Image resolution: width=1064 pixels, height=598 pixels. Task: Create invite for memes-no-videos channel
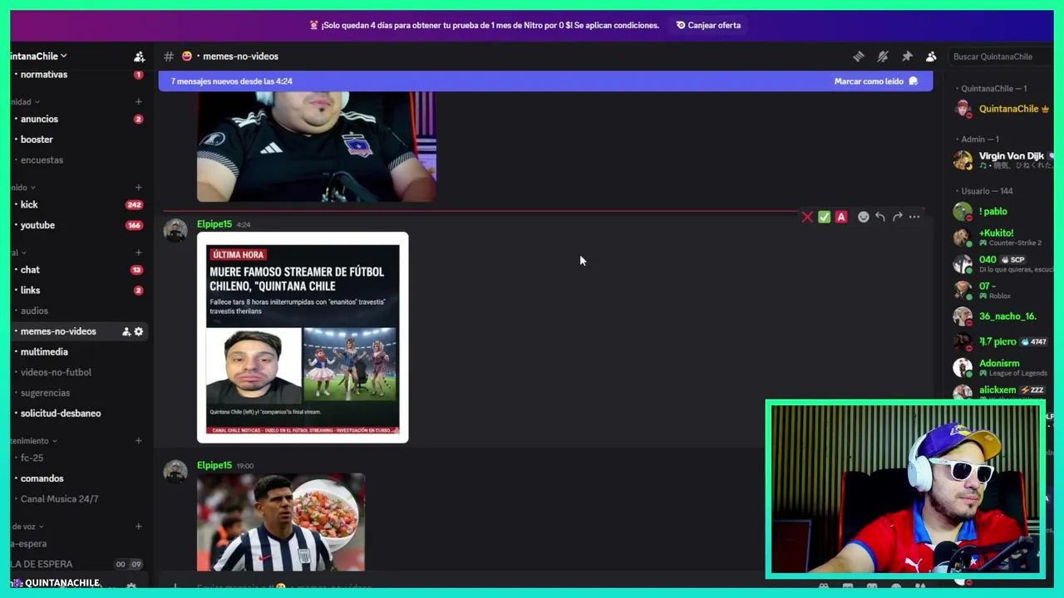tap(126, 331)
